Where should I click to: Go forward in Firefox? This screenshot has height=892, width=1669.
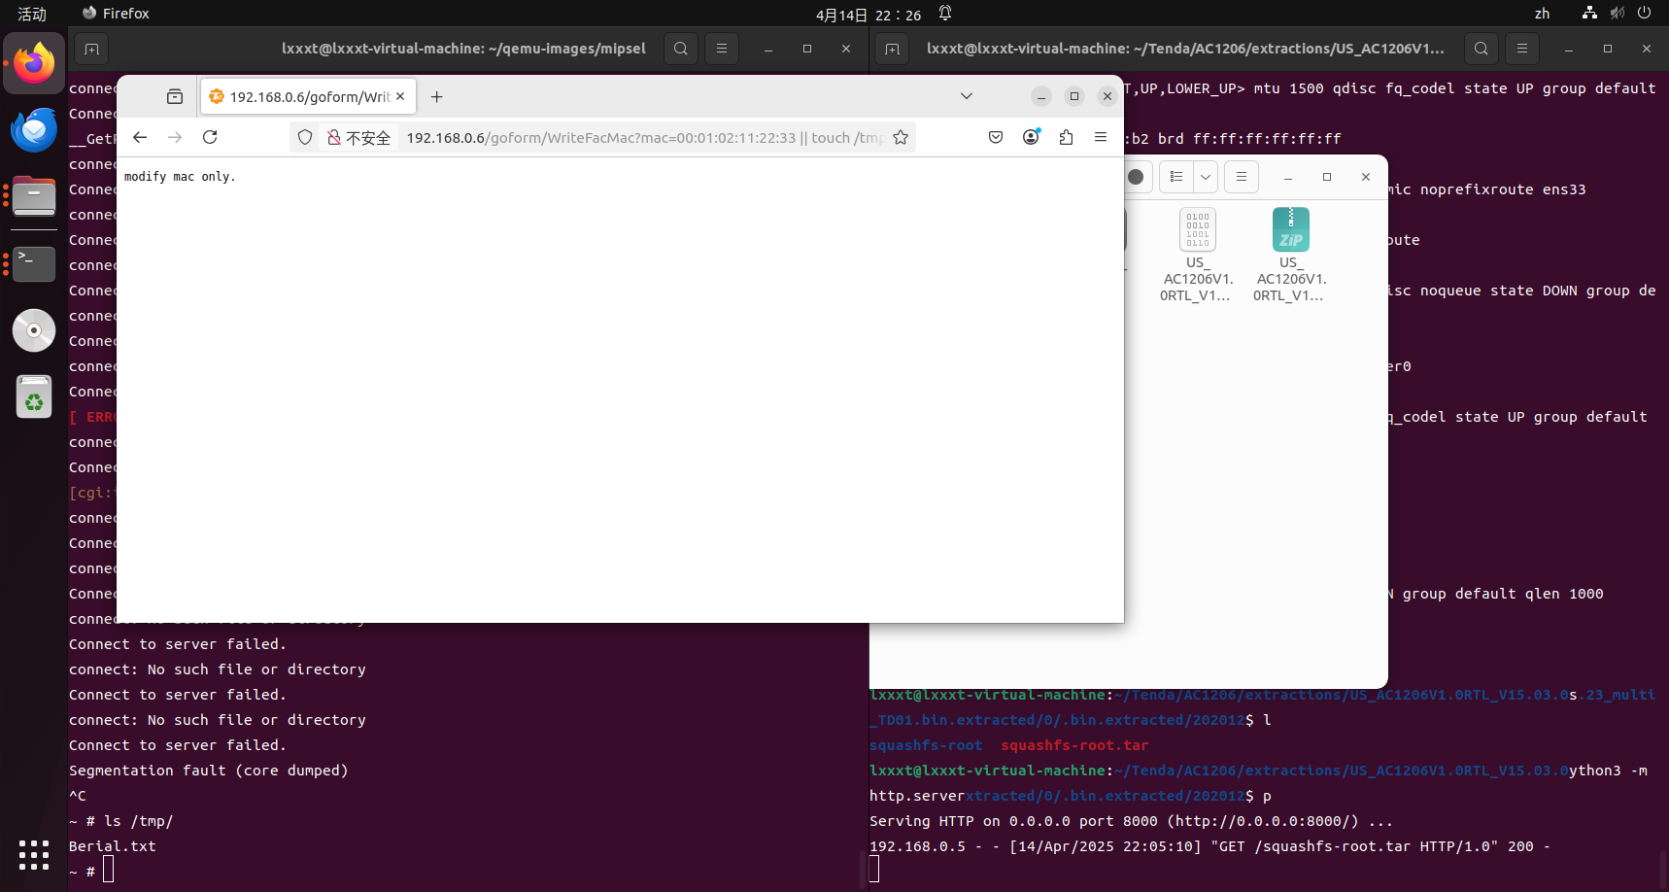(x=175, y=138)
